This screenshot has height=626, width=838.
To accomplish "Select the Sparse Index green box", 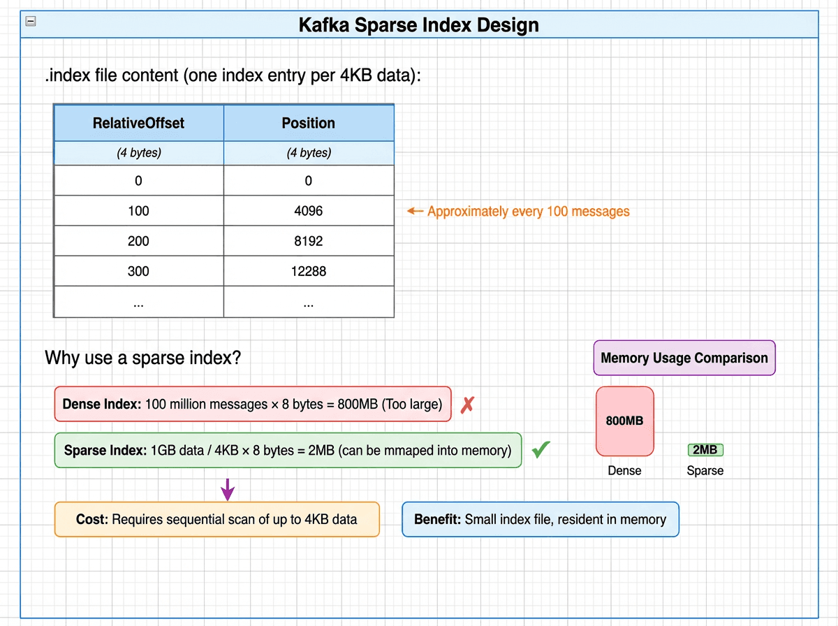I will pos(288,450).
